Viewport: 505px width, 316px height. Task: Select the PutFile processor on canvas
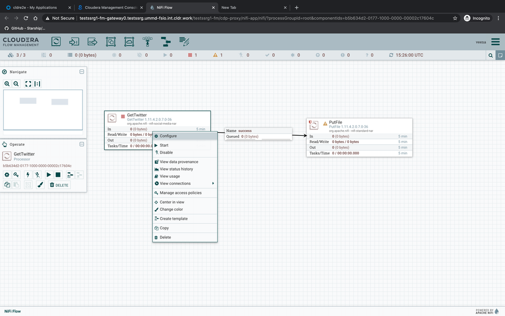(359, 138)
